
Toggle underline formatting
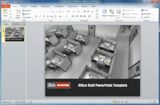point(43,16)
